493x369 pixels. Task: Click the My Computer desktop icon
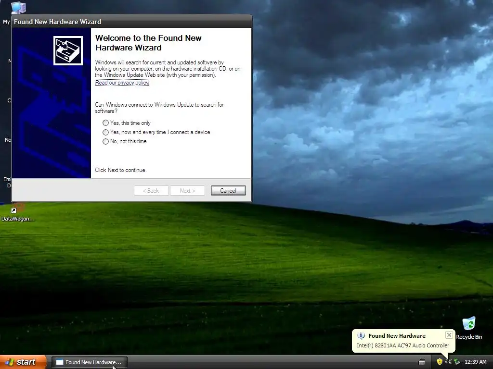18,8
